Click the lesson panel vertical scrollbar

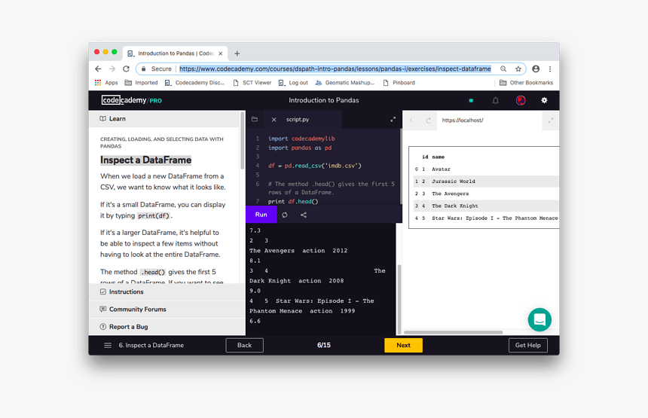point(242,140)
